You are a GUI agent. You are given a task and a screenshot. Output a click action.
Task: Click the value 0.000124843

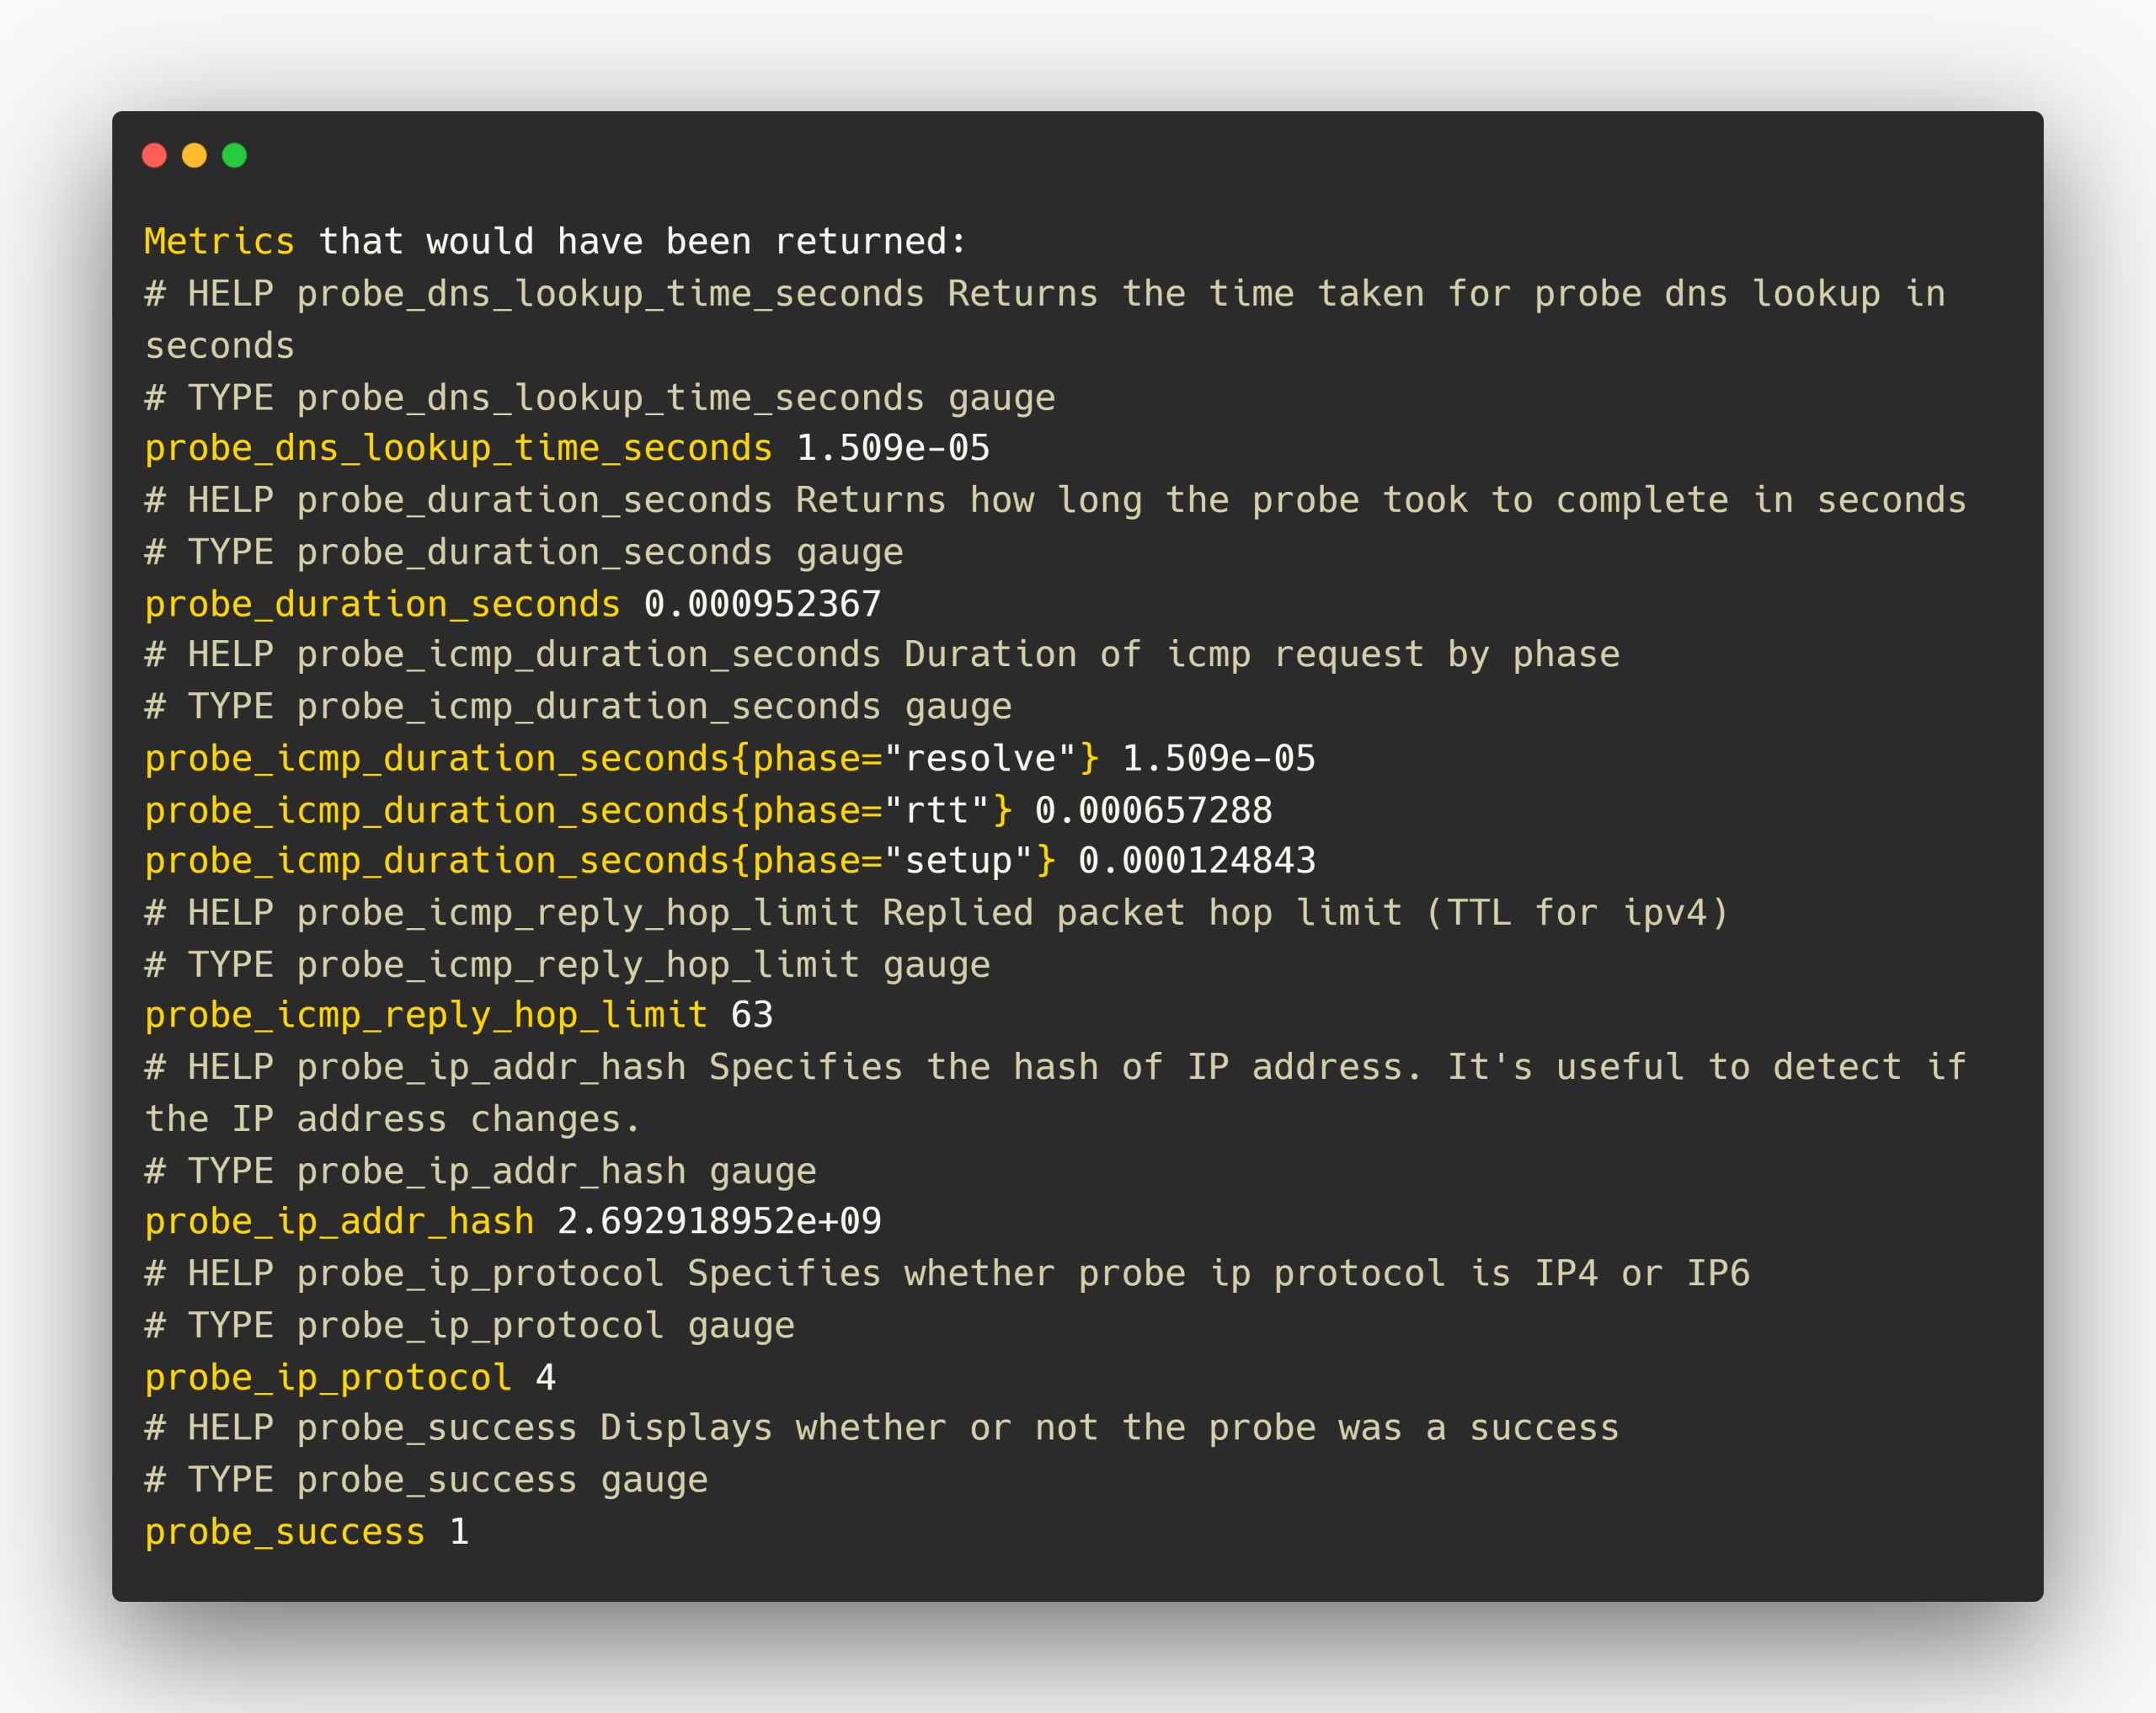[x=1196, y=861]
